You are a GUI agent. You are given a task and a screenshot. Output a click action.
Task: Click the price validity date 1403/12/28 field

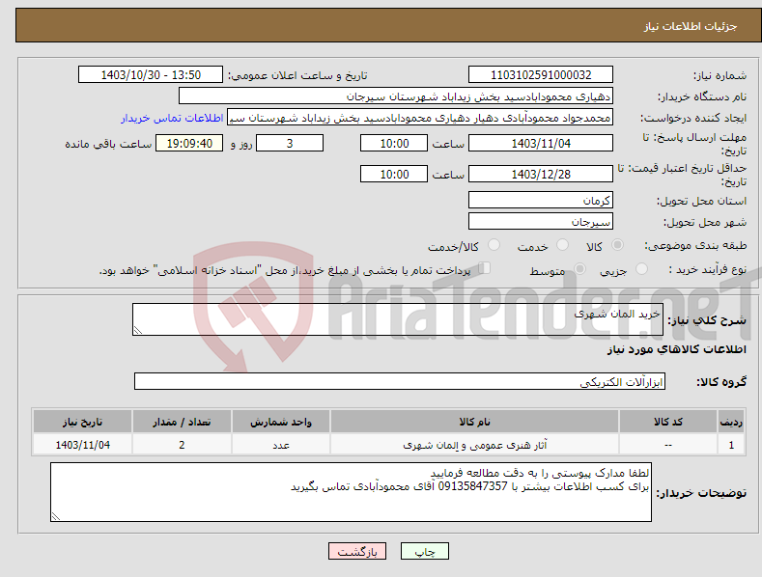[x=541, y=174]
